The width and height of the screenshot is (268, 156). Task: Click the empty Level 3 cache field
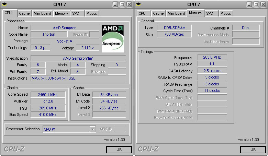[x=109, y=115]
